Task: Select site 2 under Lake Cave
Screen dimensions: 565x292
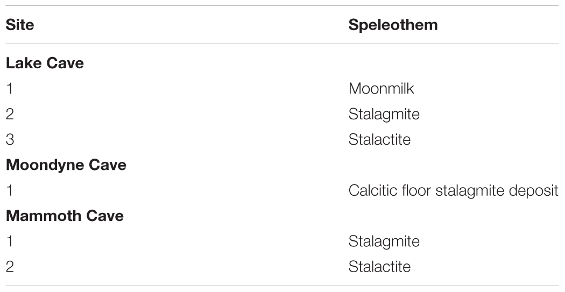Action: [10, 114]
